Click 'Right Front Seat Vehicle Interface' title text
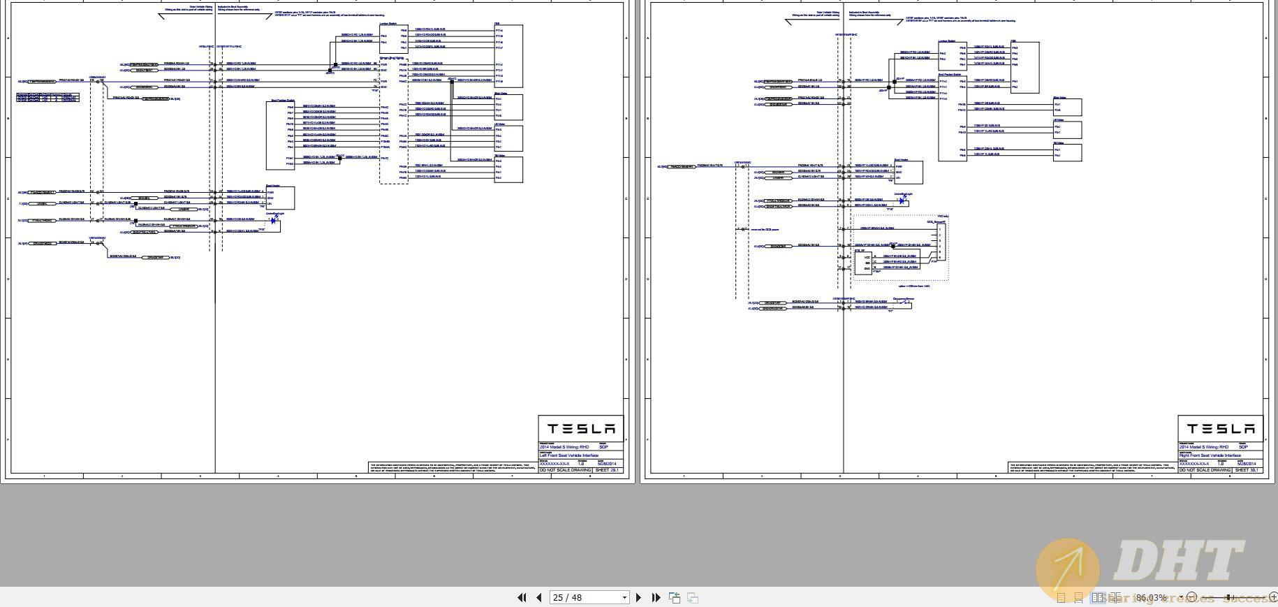The width and height of the screenshot is (1278, 607). point(1210,455)
